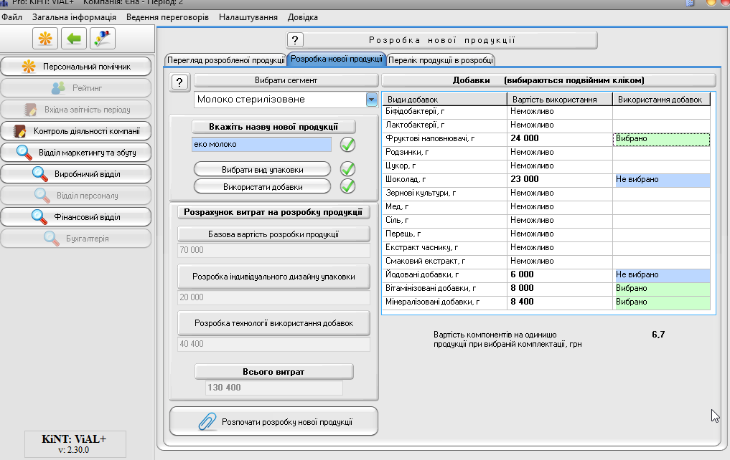
Task: Select the Перець, г row
Action: (x=546, y=234)
